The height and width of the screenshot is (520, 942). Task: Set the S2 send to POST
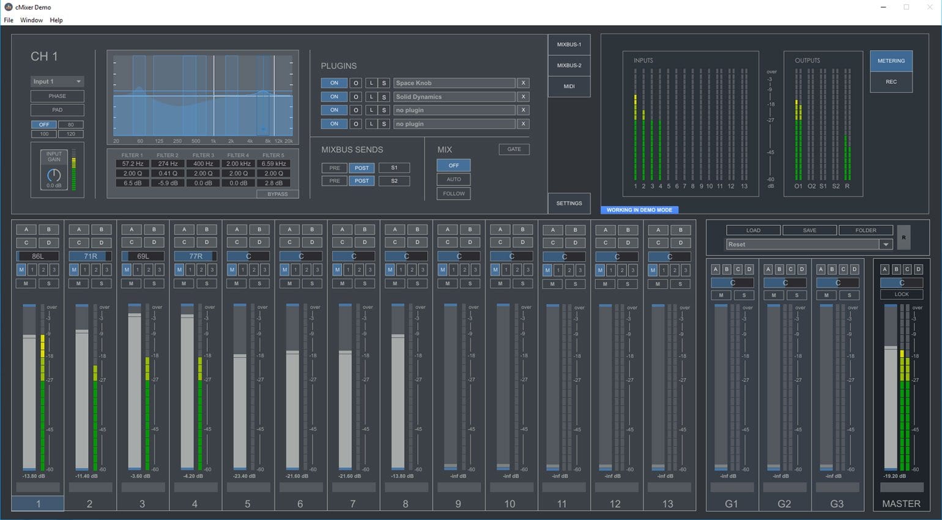[362, 181]
